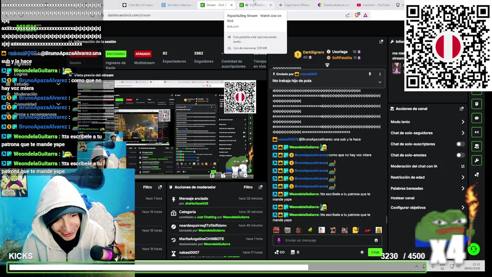Image resolution: width=492 pixels, height=277 pixels.
Task: Click microphone icon in message box
Action: pos(279,240)
